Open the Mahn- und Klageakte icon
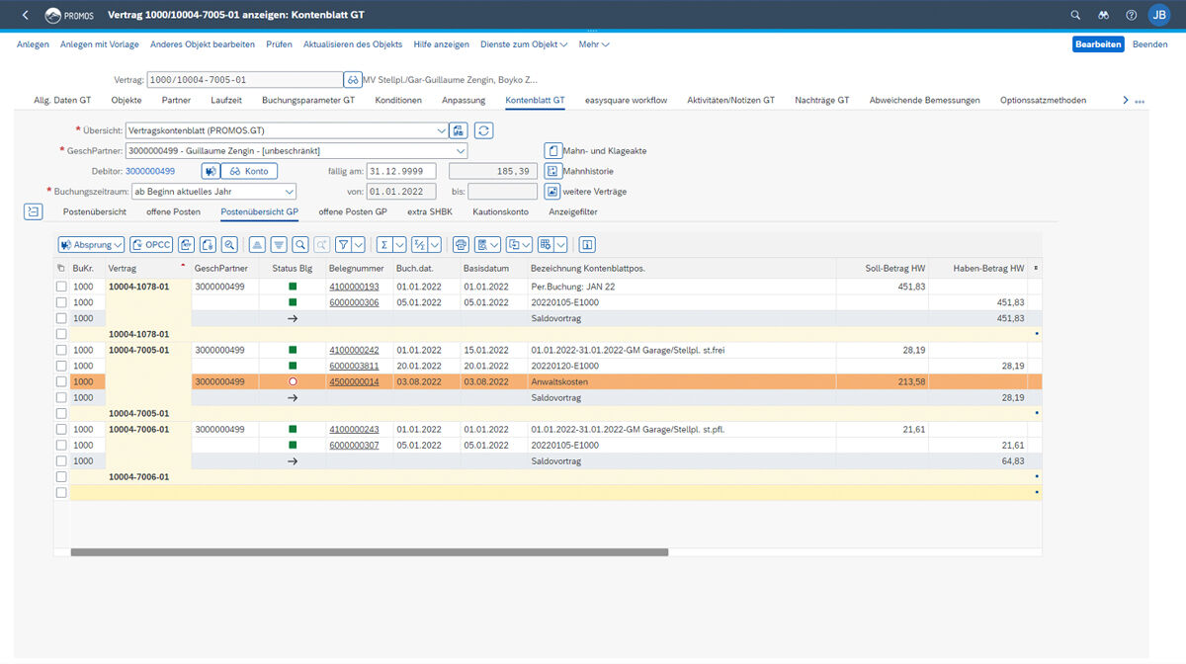Screen dimensions: 1186x664 pos(553,151)
